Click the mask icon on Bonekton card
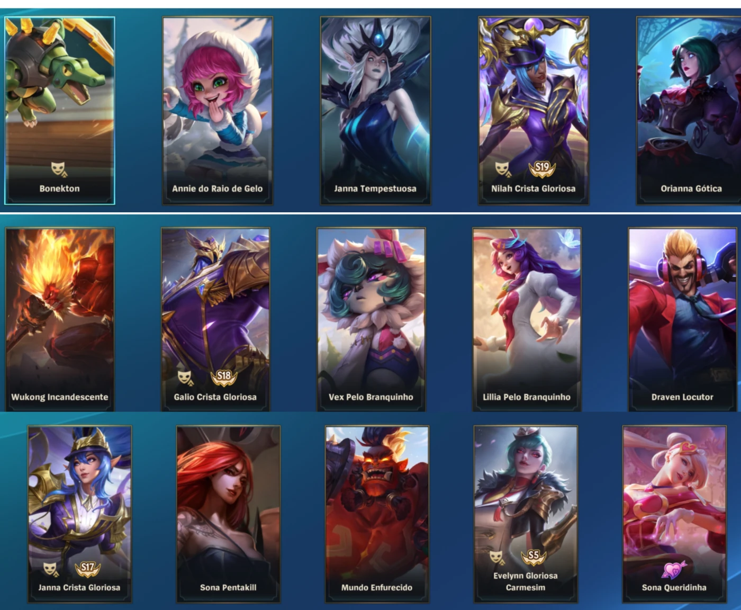Viewport: 741px width, 610px height. tap(59, 169)
